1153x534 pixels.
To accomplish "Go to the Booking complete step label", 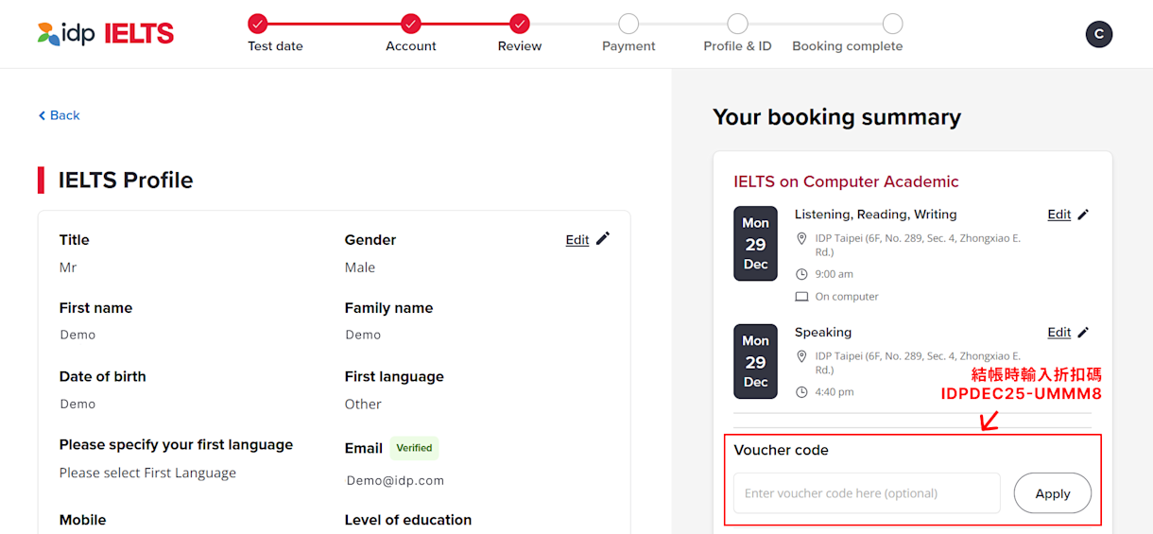I will click(x=847, y=46).
